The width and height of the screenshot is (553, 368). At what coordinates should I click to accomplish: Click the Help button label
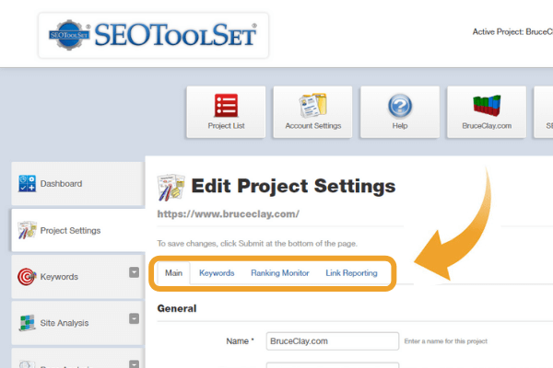(x=400, y=126)
